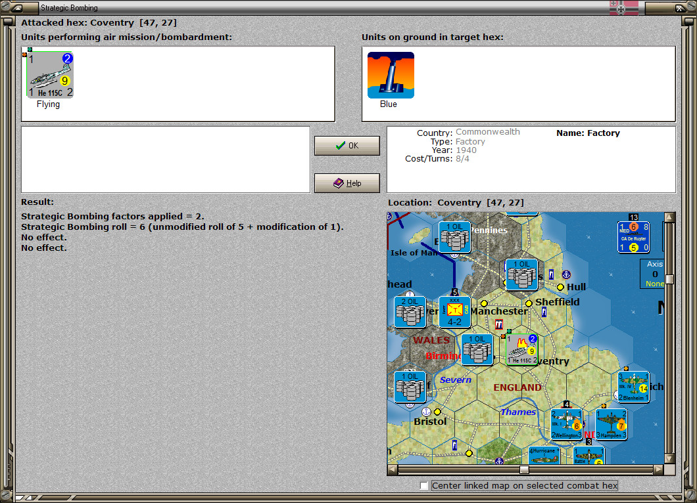
Task: Close the Strategic Bombing window
Action: pyautogui.click(x=680, y=7)
